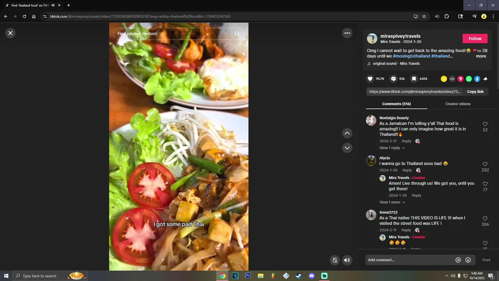This screenshot has width=499, height=281.
Task: Open Chrome media controls icon
Action: [x=474, y=16]
